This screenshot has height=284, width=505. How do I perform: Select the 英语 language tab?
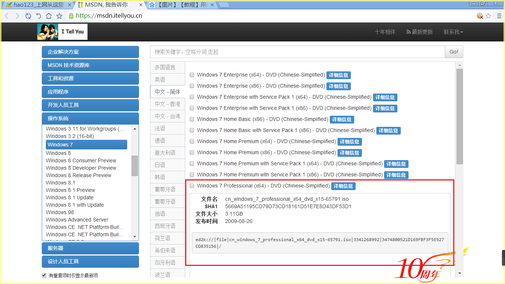[167, 80]
